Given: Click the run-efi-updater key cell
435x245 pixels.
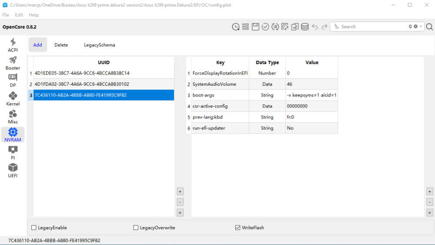Looking at the screenshot, I should click(x=220, y=128).
